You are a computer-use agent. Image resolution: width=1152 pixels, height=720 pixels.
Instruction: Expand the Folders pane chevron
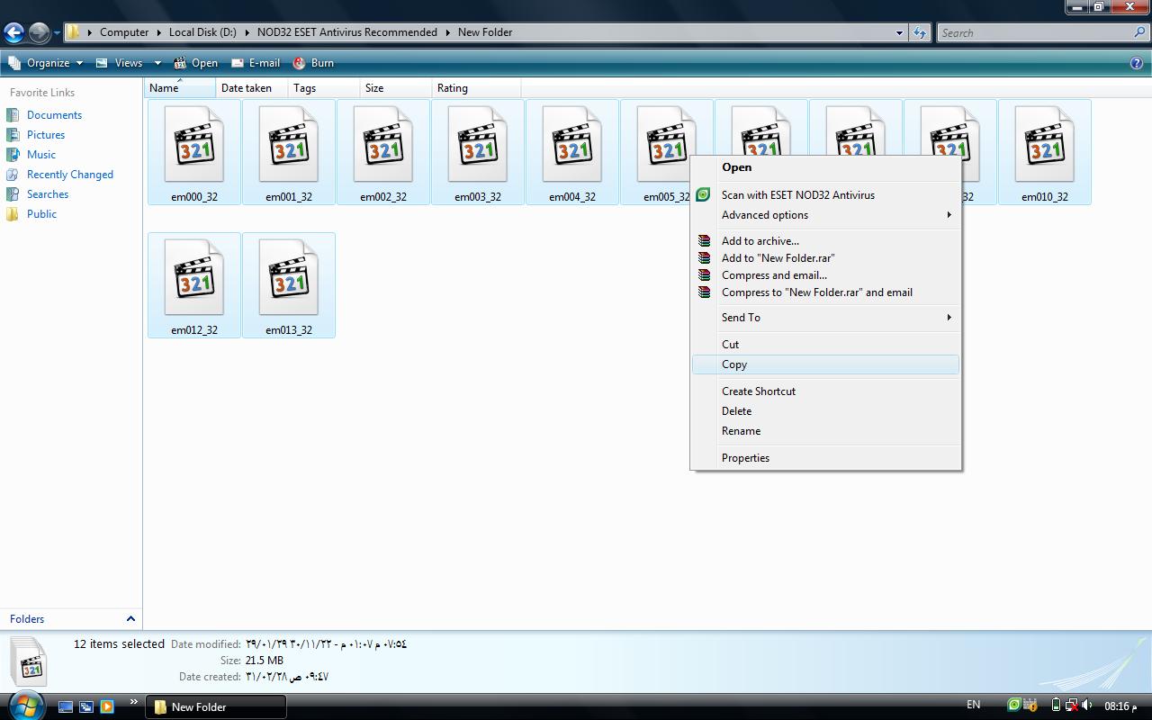pyautogui.click(x=130, y=619)
